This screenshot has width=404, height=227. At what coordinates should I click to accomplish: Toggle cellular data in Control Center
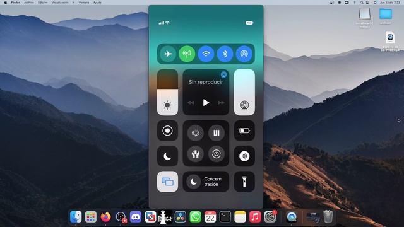[x=187, y=54]
